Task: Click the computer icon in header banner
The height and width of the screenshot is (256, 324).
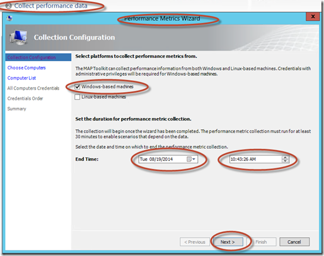Action: click(x=18, y=37)
